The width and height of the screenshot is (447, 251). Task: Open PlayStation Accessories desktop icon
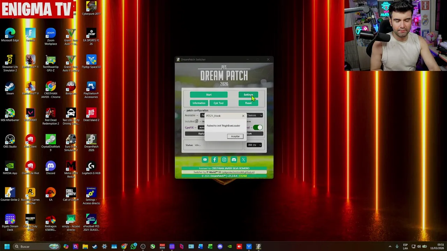click(91, 90)
